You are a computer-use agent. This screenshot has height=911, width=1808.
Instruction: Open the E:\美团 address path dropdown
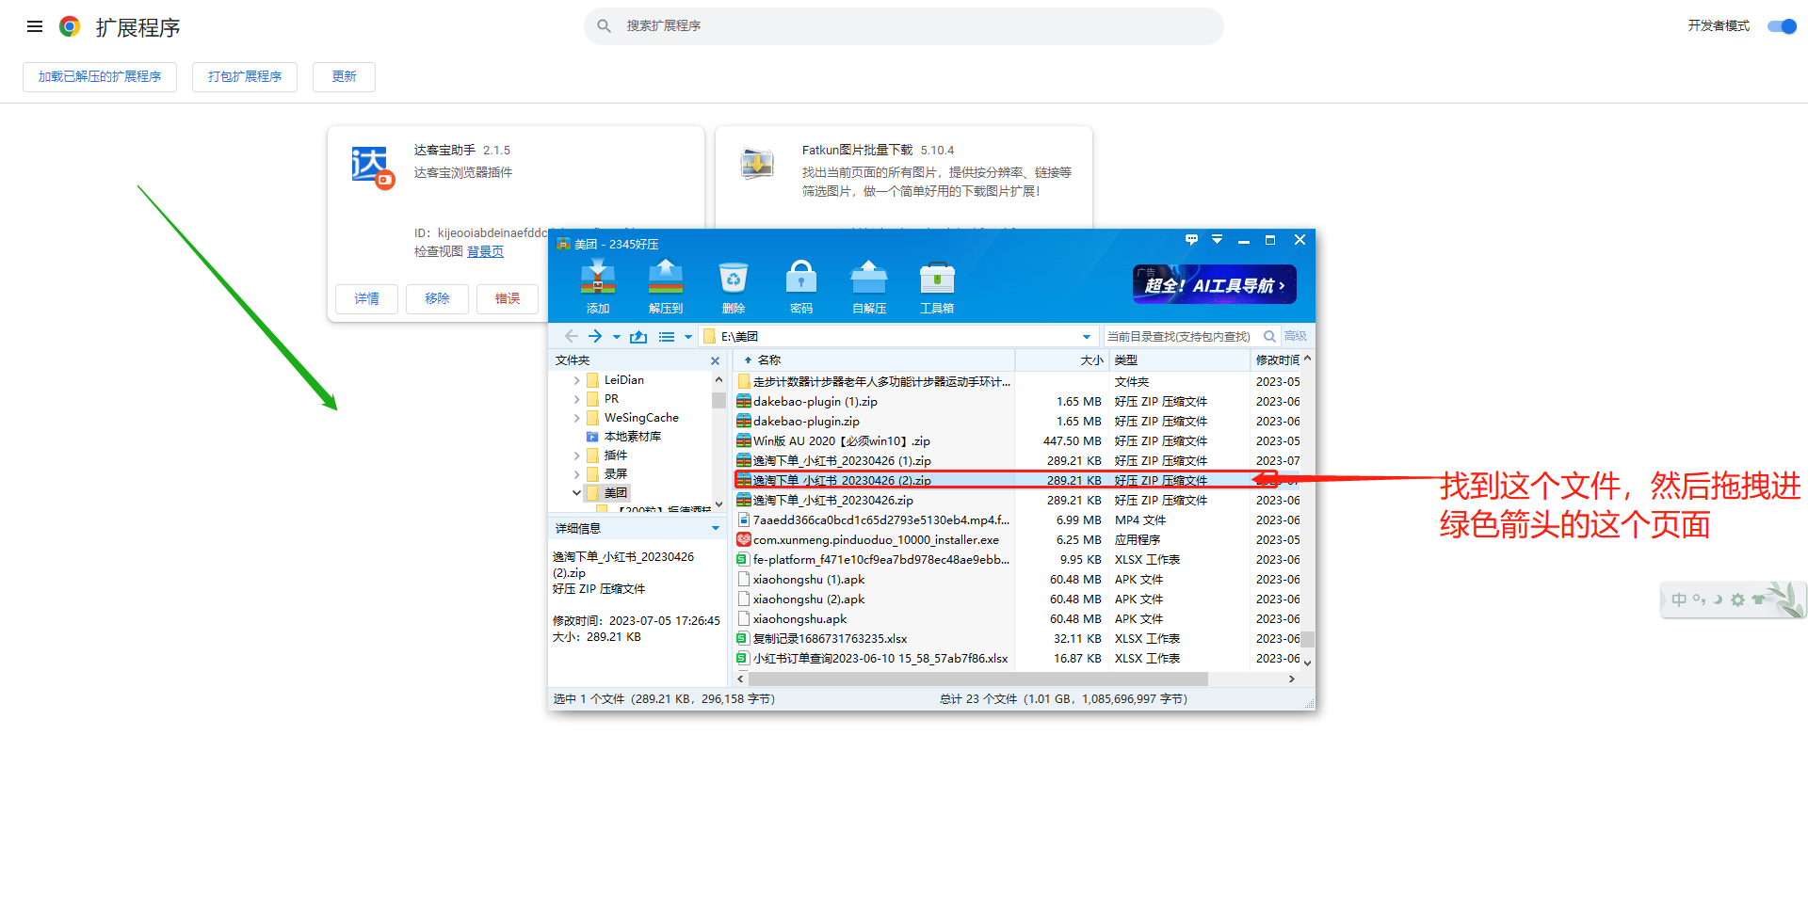tap(1086, 337)
